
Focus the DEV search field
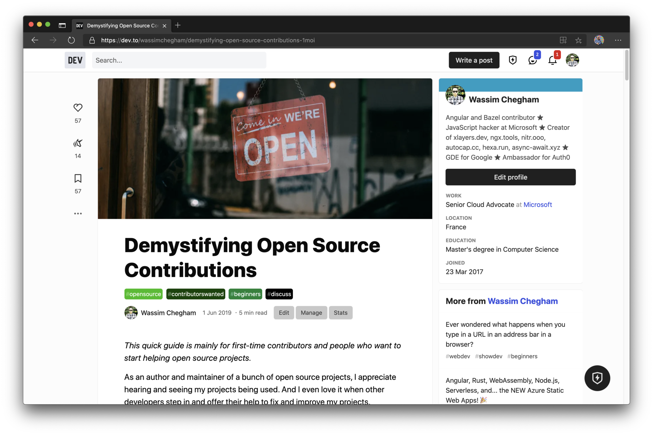click(x=179, y=60)
